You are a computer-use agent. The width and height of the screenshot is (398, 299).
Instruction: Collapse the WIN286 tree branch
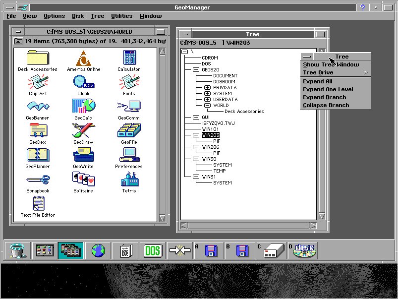196,147
